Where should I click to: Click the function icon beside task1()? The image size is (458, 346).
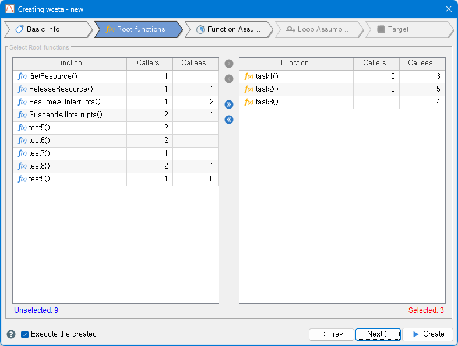tap(249, 76)
